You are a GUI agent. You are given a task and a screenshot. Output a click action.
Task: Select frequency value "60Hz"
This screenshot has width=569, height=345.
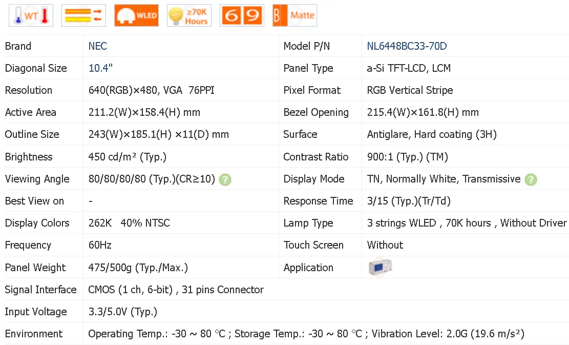click(x=100, y=245)
